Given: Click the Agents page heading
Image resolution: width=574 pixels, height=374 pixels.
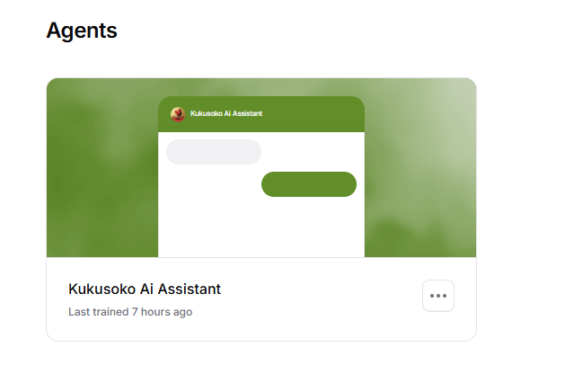Looking at the screenshot, I should [x=82, y=31].
